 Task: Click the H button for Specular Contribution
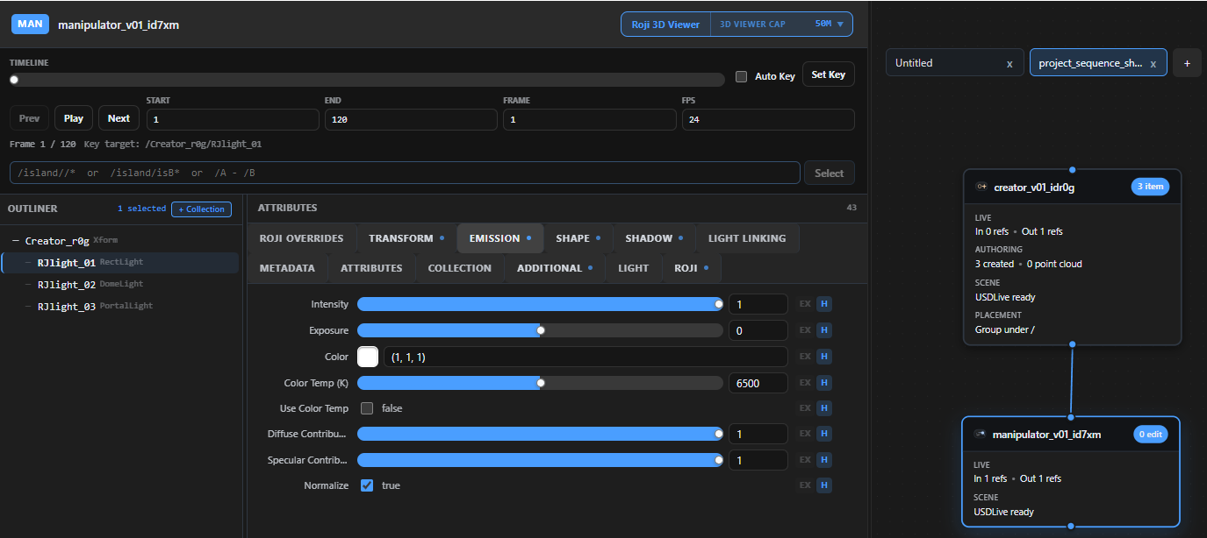[824, 460]
